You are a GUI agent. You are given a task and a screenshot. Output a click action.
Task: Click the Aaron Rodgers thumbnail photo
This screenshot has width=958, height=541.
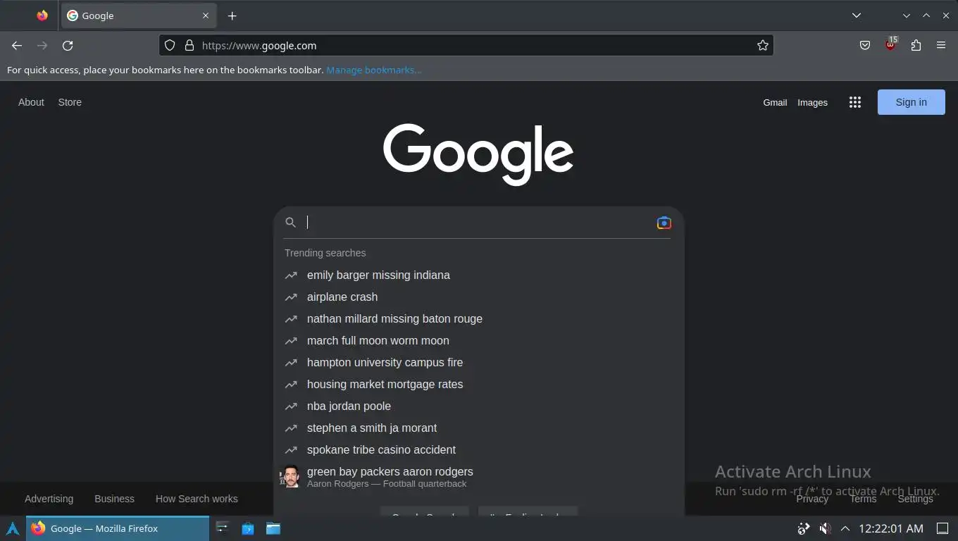290,477
